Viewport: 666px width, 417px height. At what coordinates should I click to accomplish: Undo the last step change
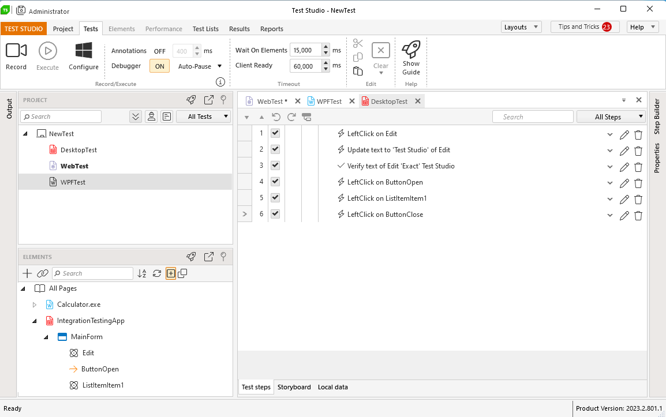click(276, 117)
